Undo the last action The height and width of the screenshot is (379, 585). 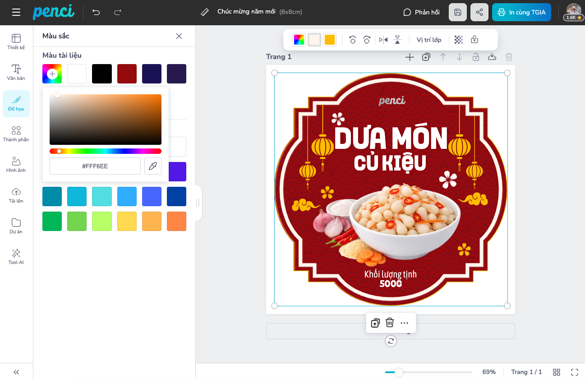[96, 12]
